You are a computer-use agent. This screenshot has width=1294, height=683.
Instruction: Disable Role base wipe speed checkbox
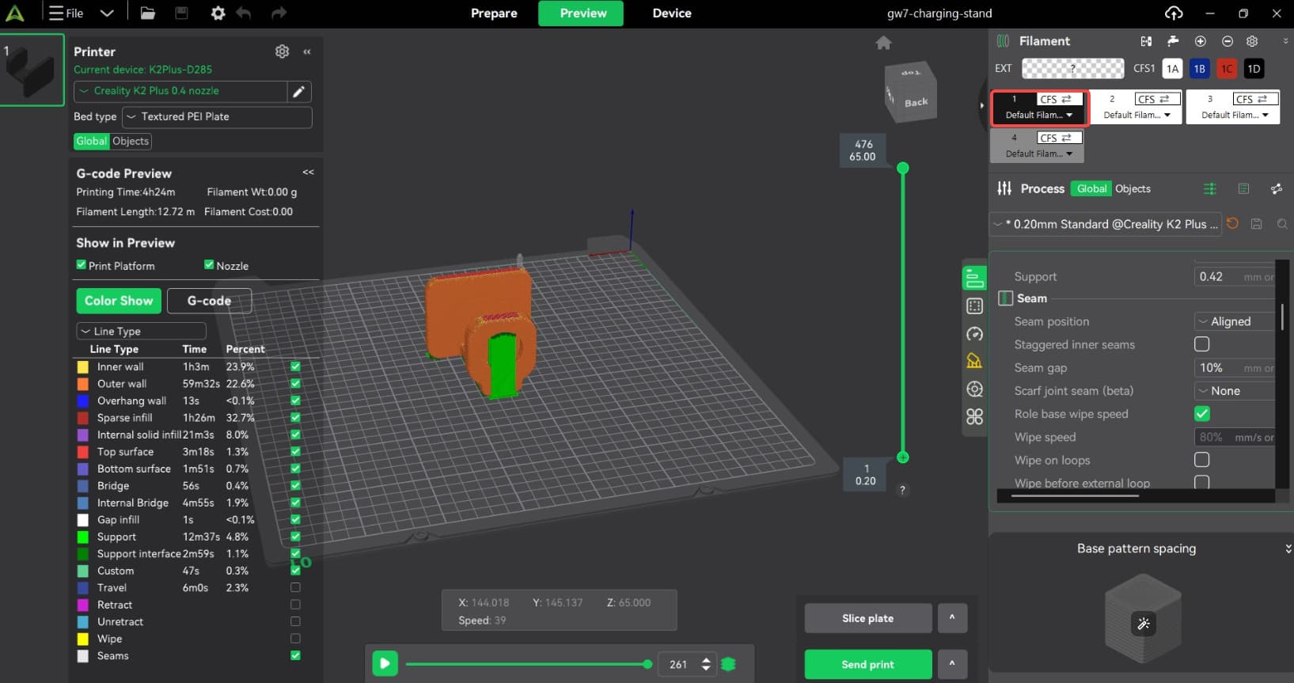click(x=1201, y=414)
